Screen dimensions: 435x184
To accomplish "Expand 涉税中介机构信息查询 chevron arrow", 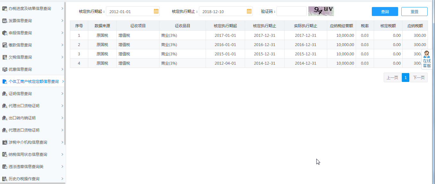I will (62, 142).
